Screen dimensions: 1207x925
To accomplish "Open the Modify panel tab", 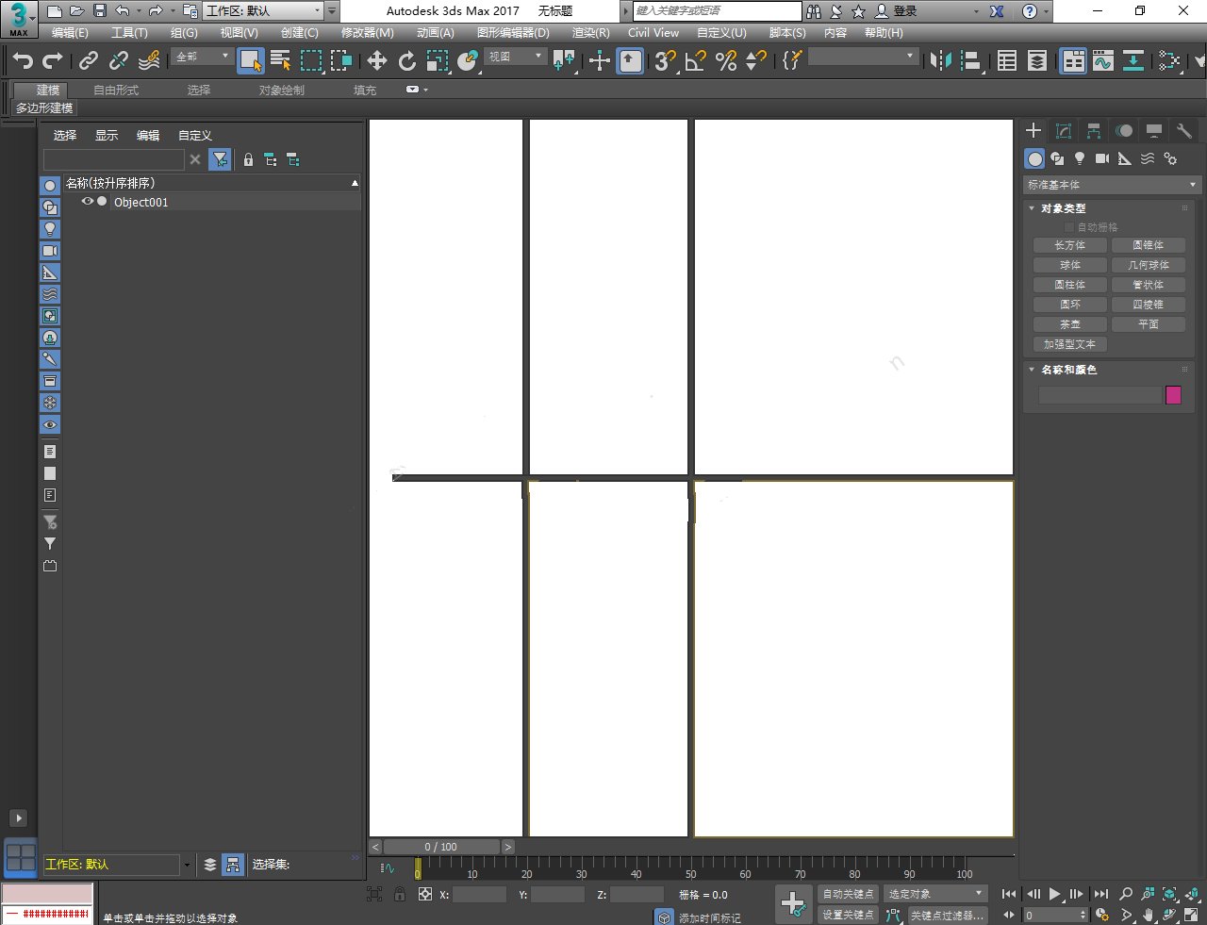I will (x=1064, y=131).
